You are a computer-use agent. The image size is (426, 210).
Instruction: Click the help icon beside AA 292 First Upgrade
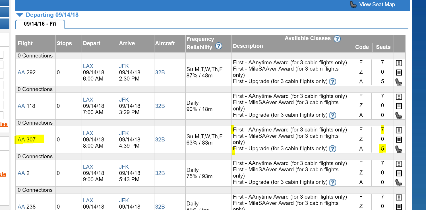pos(332,82)
